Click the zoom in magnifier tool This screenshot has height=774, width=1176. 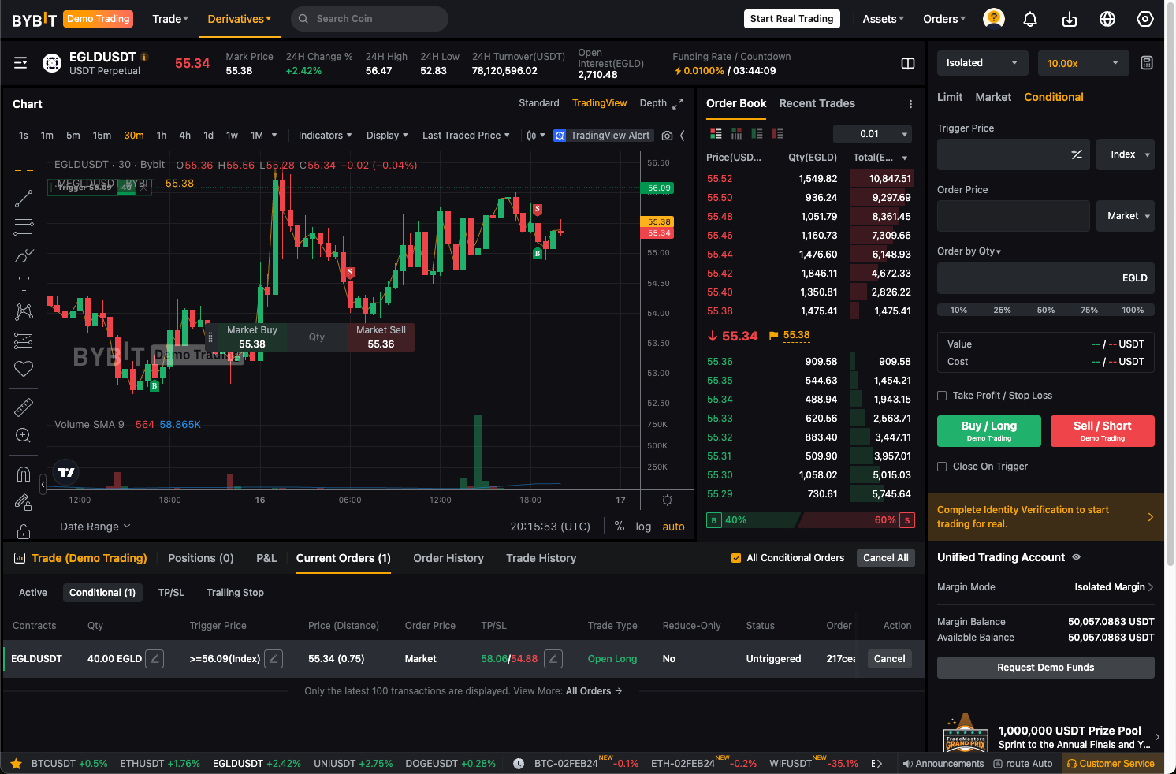tap(24, 436)
